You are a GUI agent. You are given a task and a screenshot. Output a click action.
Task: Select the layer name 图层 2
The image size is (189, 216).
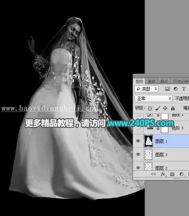pyautogui.click(x=161, y=168)
